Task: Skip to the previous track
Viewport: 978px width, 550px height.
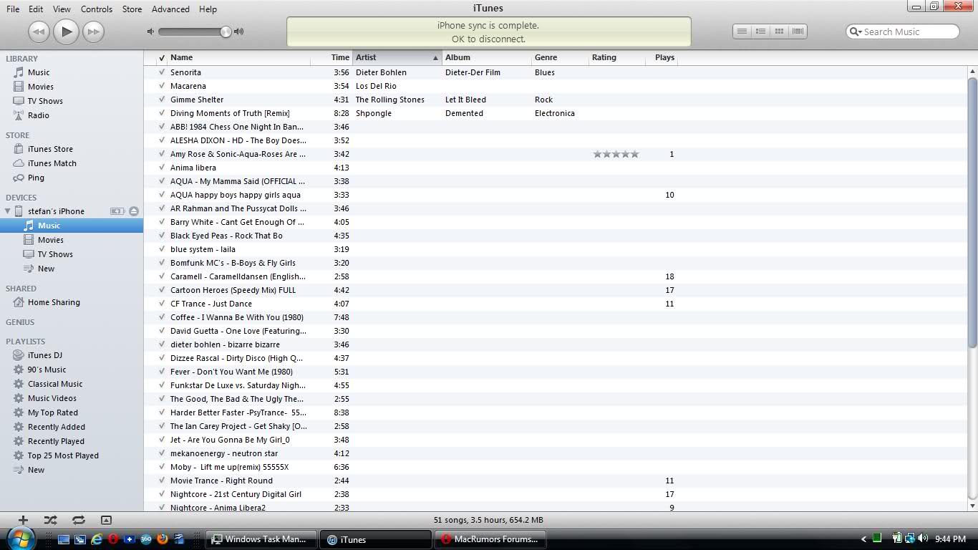Action: tap(39, 32)
